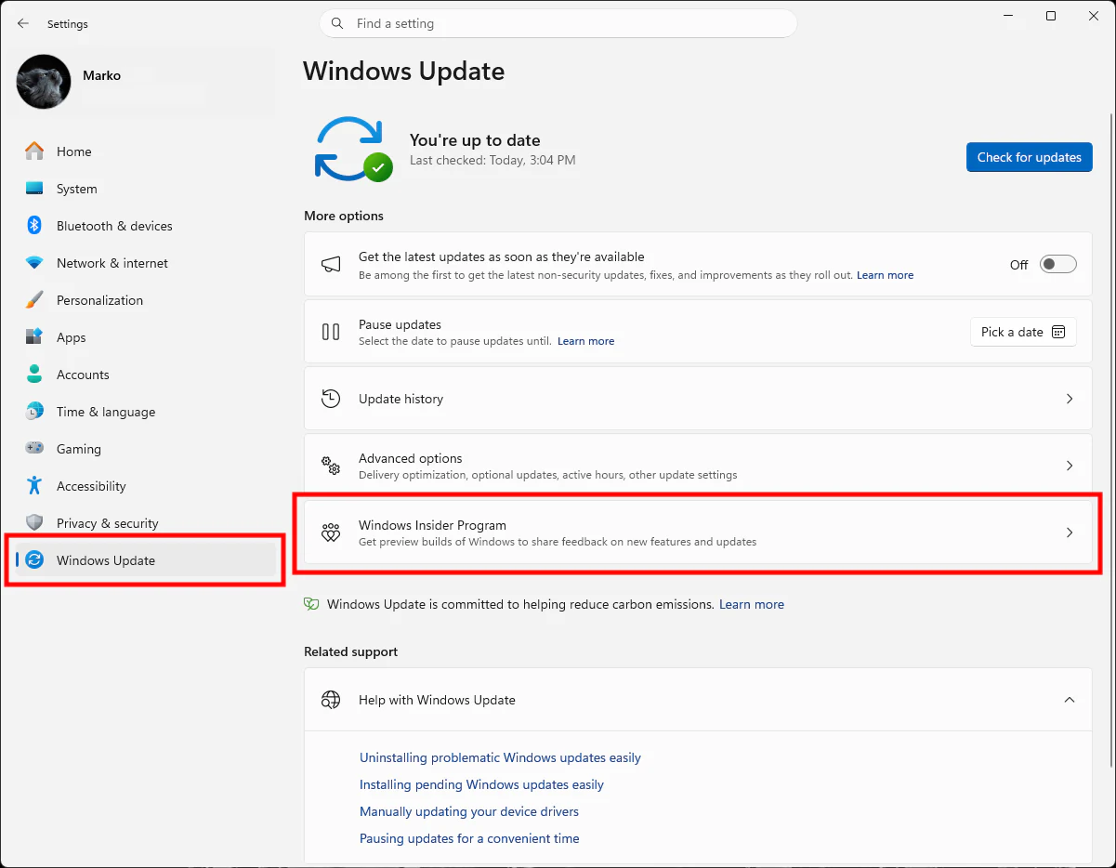Click the Update history clock icon
Image resolution: width=1116 pixels, height=868 pixels.
click(331, 399)
